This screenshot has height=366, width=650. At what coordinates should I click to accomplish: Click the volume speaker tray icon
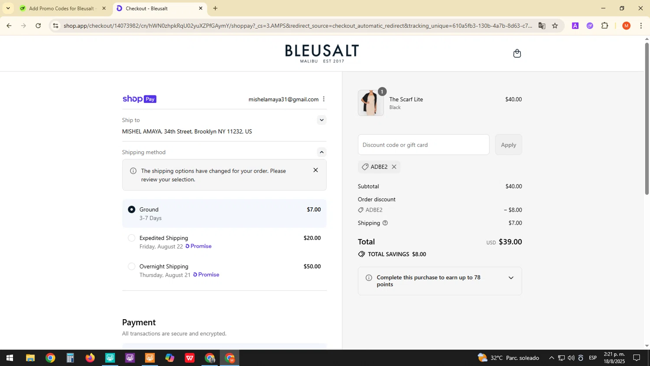tap(571, 358)
